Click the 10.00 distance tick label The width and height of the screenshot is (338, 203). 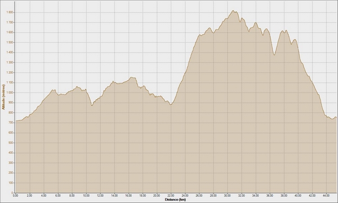click(x=86, y=196)
